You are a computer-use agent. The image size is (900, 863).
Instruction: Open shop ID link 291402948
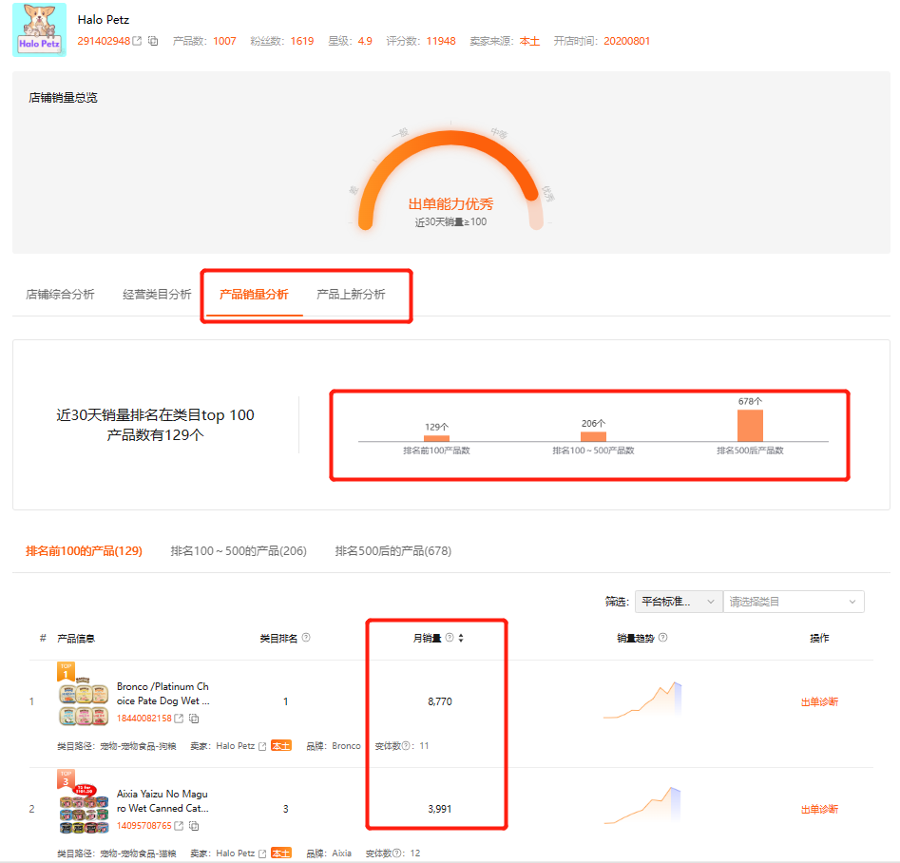coord(104,41)
